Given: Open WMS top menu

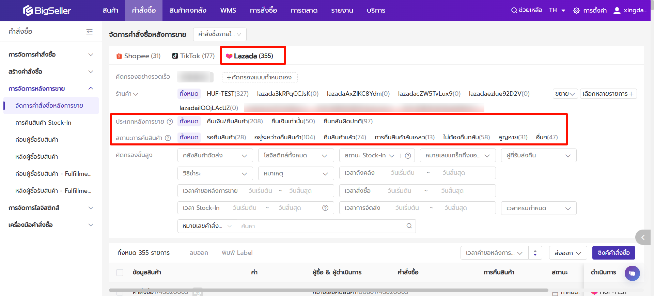Looking at the screenshot, I should point(228,10).
